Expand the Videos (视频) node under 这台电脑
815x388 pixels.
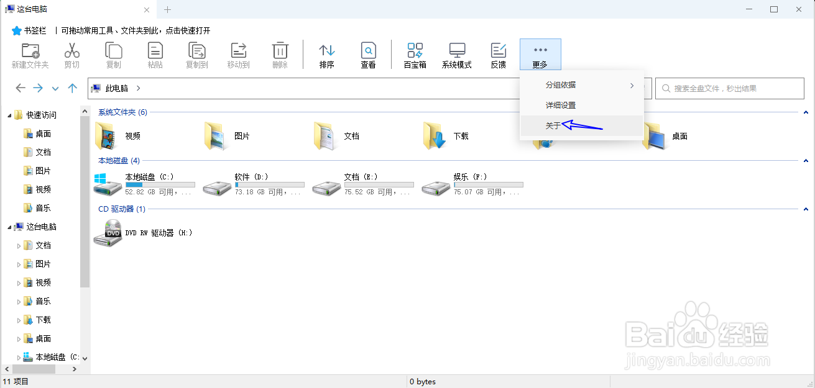click(19, 282)
